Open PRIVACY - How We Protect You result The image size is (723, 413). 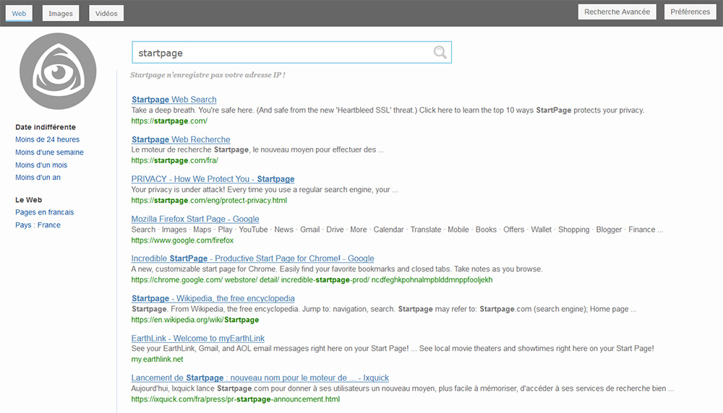213,179
